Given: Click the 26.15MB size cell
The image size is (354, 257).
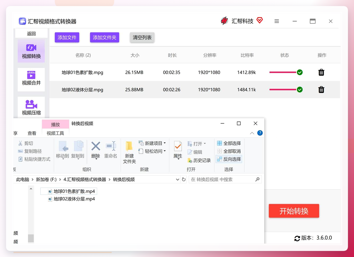Looking at the screenshot, I should click(134, 72).
